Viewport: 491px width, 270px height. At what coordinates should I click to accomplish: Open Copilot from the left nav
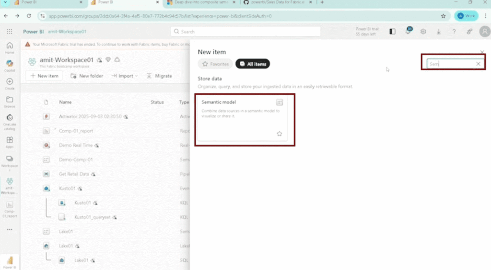tap(10, 66)
